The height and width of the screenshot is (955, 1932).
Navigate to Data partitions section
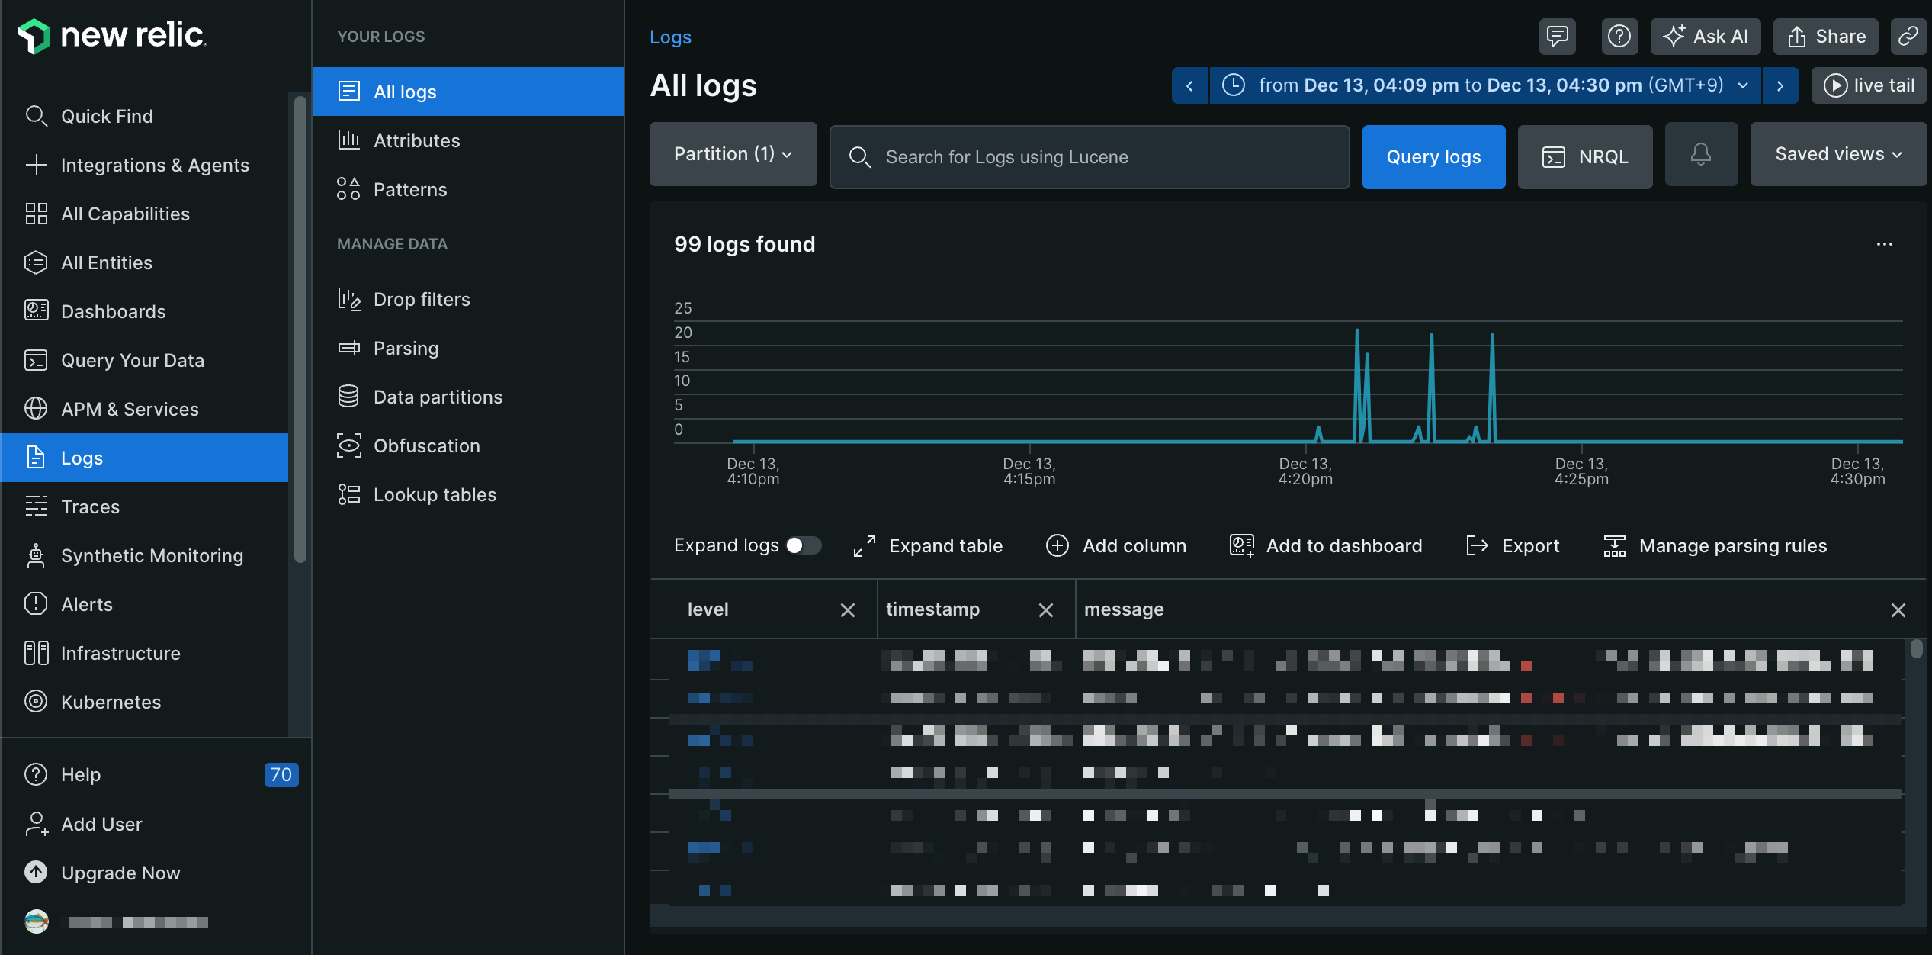(438, 396)
